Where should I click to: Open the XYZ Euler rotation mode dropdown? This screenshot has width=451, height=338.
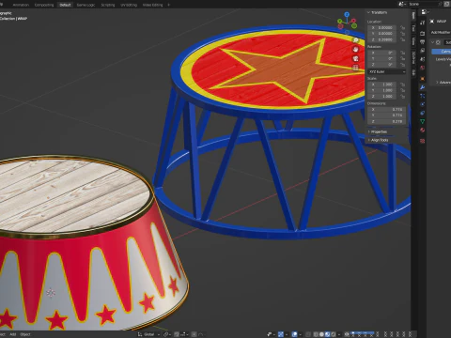pyautogui.click(x=387, y=71)
